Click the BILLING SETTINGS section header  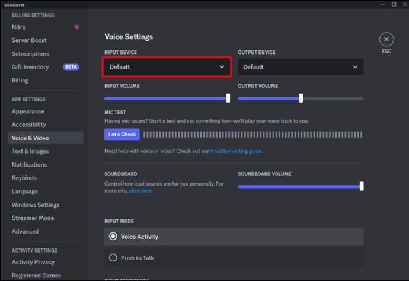pyautogui.click(x=33, y=15)
